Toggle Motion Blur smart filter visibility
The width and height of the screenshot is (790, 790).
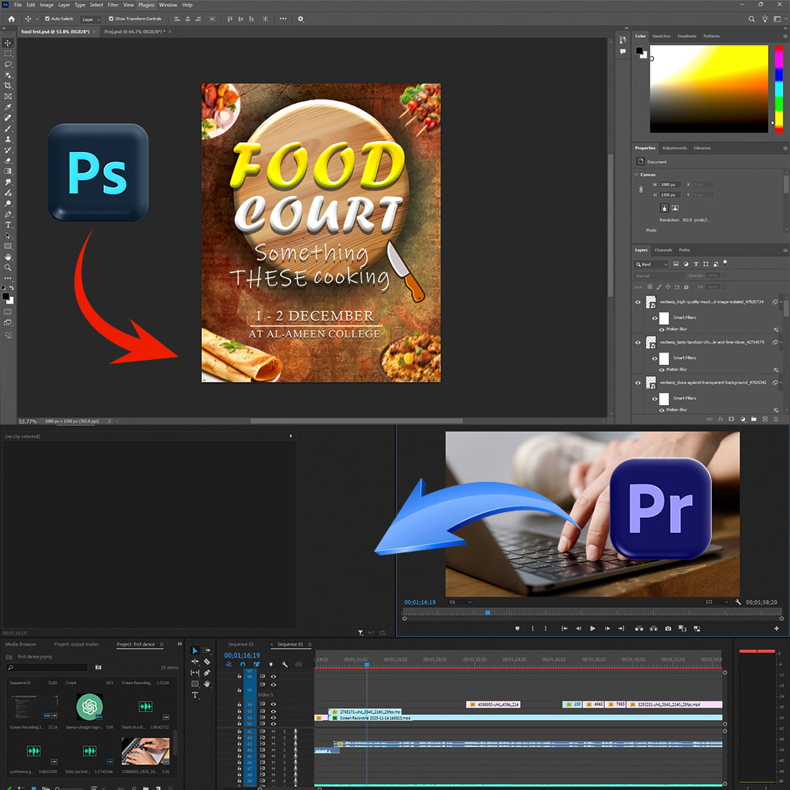[662, 329]
